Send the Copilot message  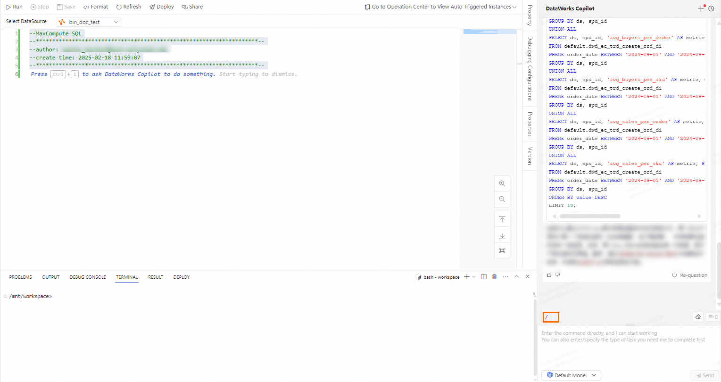coord(705,375)
